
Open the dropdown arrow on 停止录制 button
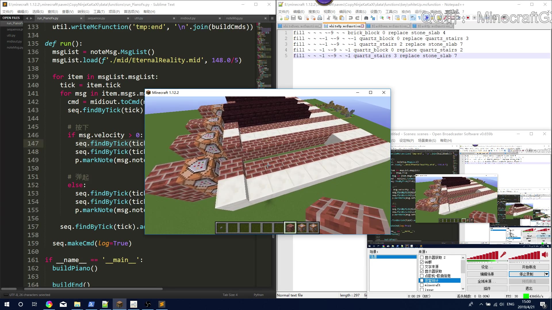coord(547,274)
